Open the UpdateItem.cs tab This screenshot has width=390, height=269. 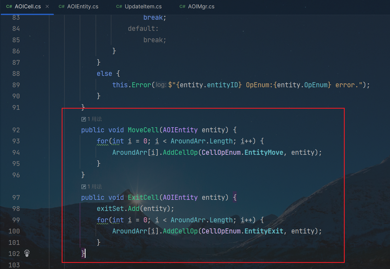coord(143,6)
